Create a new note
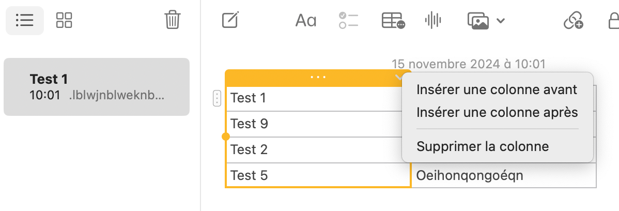Screen dimensions: 619x211 coord(229,21)
